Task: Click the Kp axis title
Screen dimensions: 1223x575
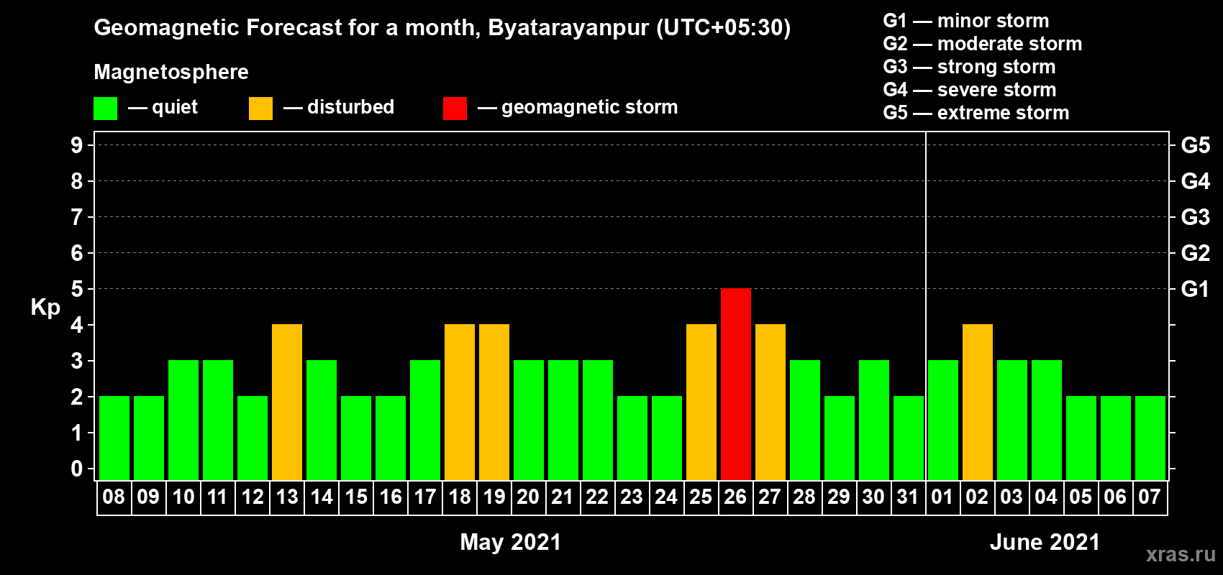Action: [45, 308]
